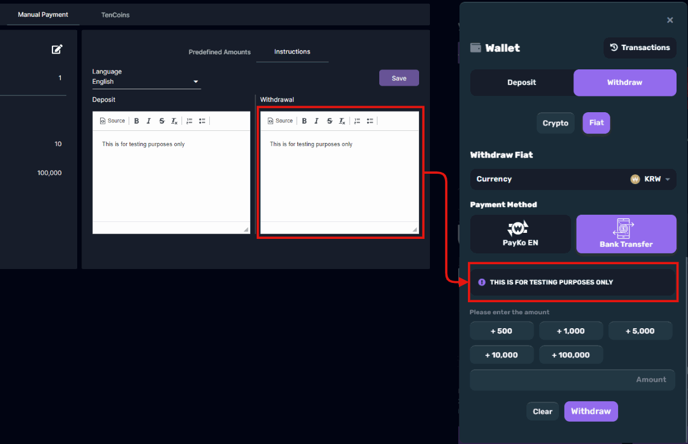688x444 pixels.
Task: Remove formatting in the Withdrawal editor
Action: [342, 121]
